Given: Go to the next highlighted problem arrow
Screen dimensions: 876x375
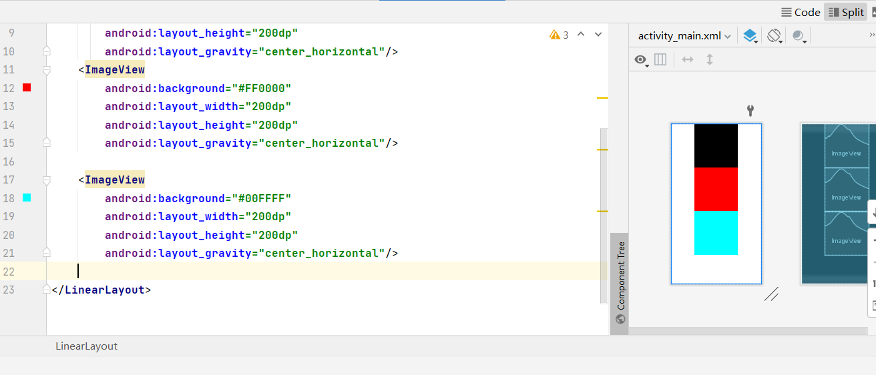Looking at the screenshot, I should tap(598, 34).
